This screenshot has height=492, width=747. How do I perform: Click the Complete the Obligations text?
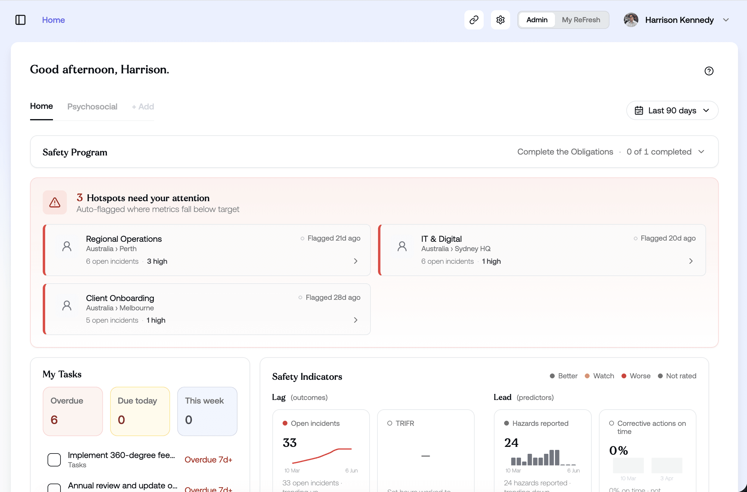pyautogui.click(x=565, y=152)
